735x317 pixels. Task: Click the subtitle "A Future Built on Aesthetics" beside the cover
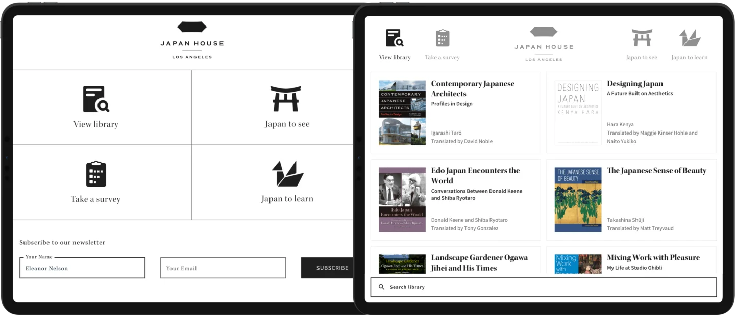(x=640, y=94)
